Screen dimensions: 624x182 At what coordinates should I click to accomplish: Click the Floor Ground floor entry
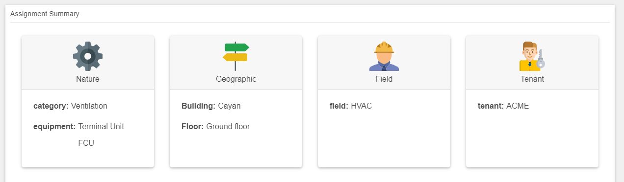[x=215, y=126]
